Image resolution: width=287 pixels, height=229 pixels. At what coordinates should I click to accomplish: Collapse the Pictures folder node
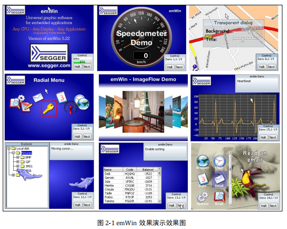coord(13,153)
